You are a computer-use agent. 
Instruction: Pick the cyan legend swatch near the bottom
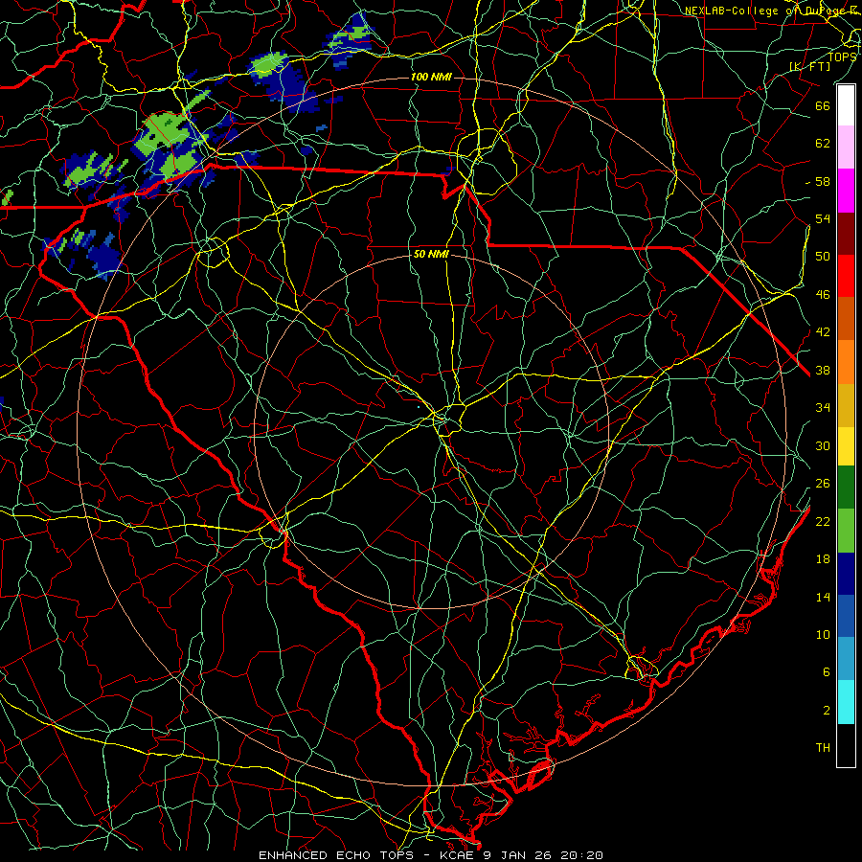(846, 702)
